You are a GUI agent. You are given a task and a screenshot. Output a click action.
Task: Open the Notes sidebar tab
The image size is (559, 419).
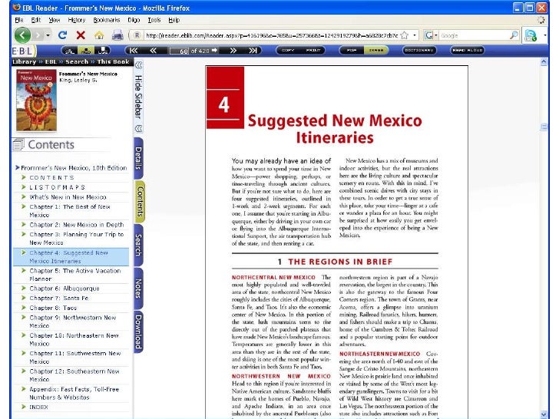138,289
